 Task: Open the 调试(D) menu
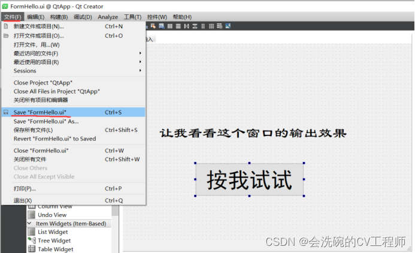(x=83, y=17)
